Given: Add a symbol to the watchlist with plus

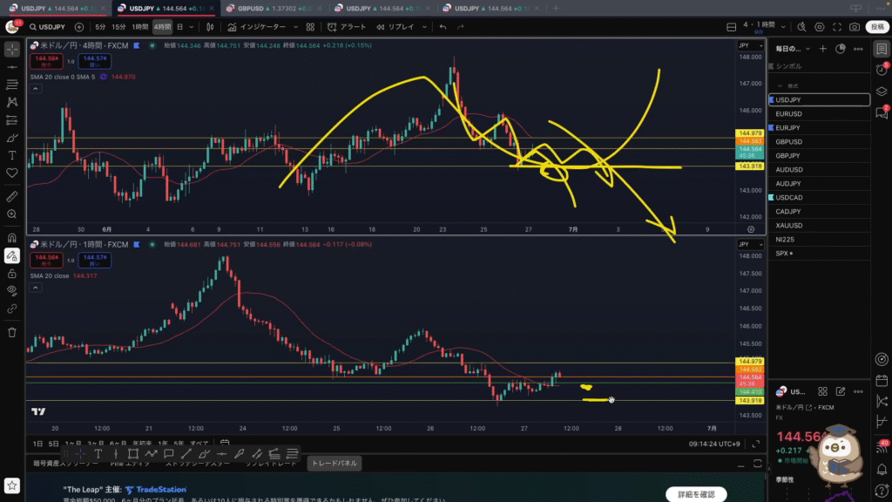Looking at the screenshot, I should [x=822, y=49].
